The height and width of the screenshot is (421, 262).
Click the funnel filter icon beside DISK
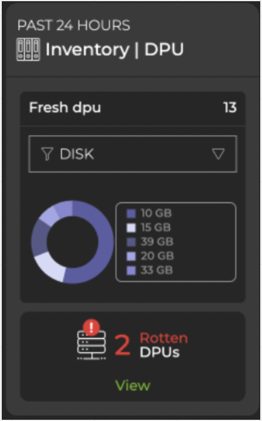[47, 154]
